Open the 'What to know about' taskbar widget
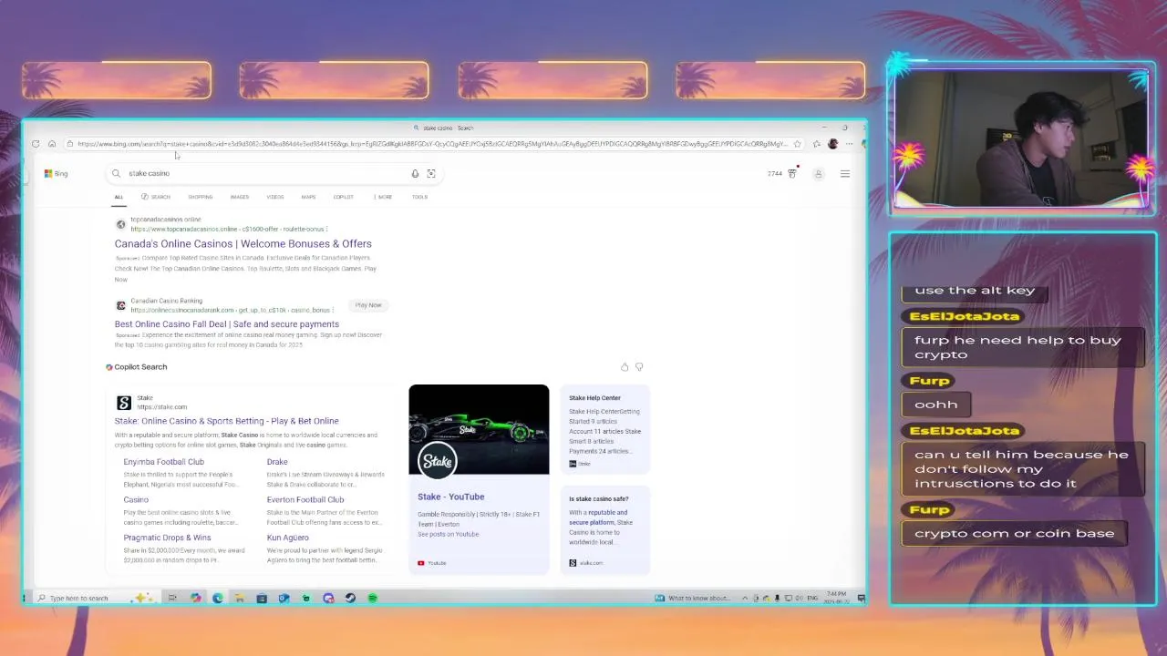 click(693, 598)
